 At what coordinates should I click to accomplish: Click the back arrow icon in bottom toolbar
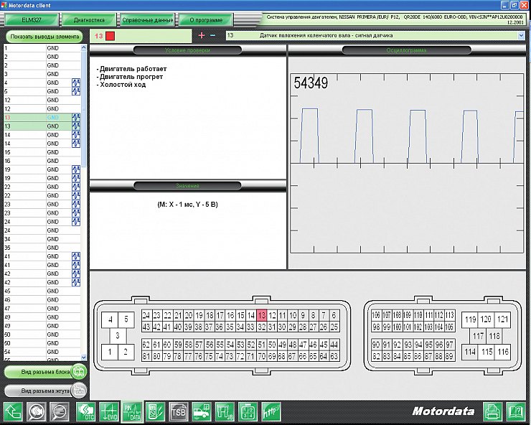tap(13, 412)
